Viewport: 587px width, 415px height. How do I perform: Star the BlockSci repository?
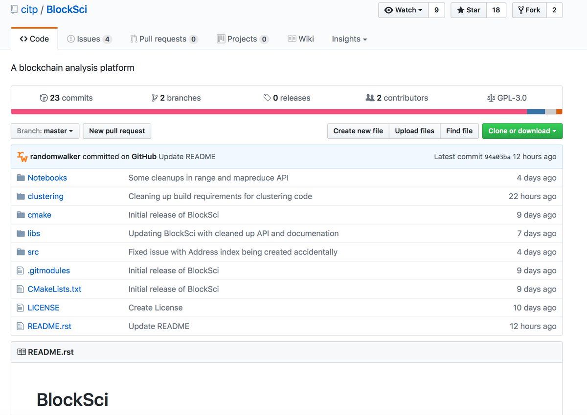coord(469,10)
